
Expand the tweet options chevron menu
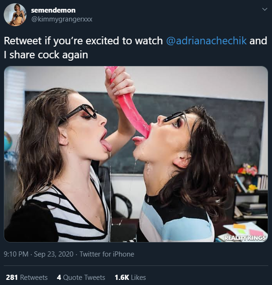coord(265,9)
